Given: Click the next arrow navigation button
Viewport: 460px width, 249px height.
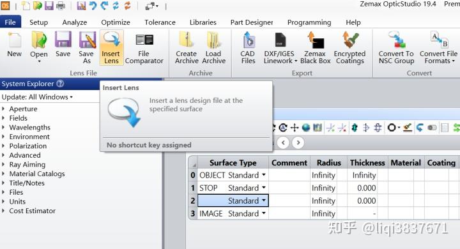Looking at the screenshot, I should click(298, 143).
